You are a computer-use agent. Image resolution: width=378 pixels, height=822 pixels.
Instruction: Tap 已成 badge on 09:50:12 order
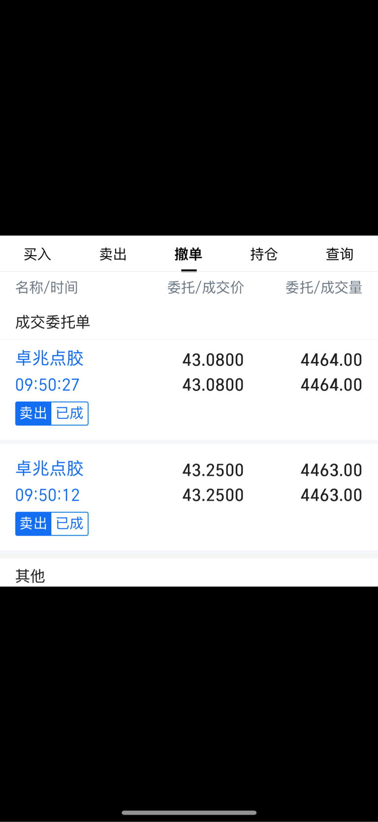[70, 524]
